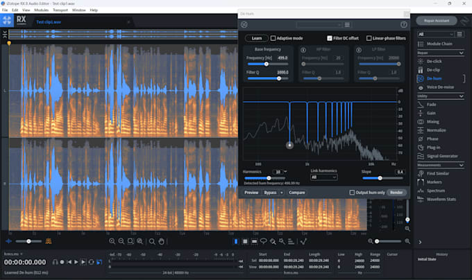Enable Adaptive mode checkbox

[x=273, y=38]
